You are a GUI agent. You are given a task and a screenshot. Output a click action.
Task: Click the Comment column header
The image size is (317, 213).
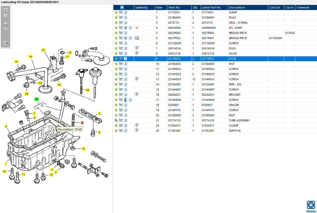click(306, 7)
